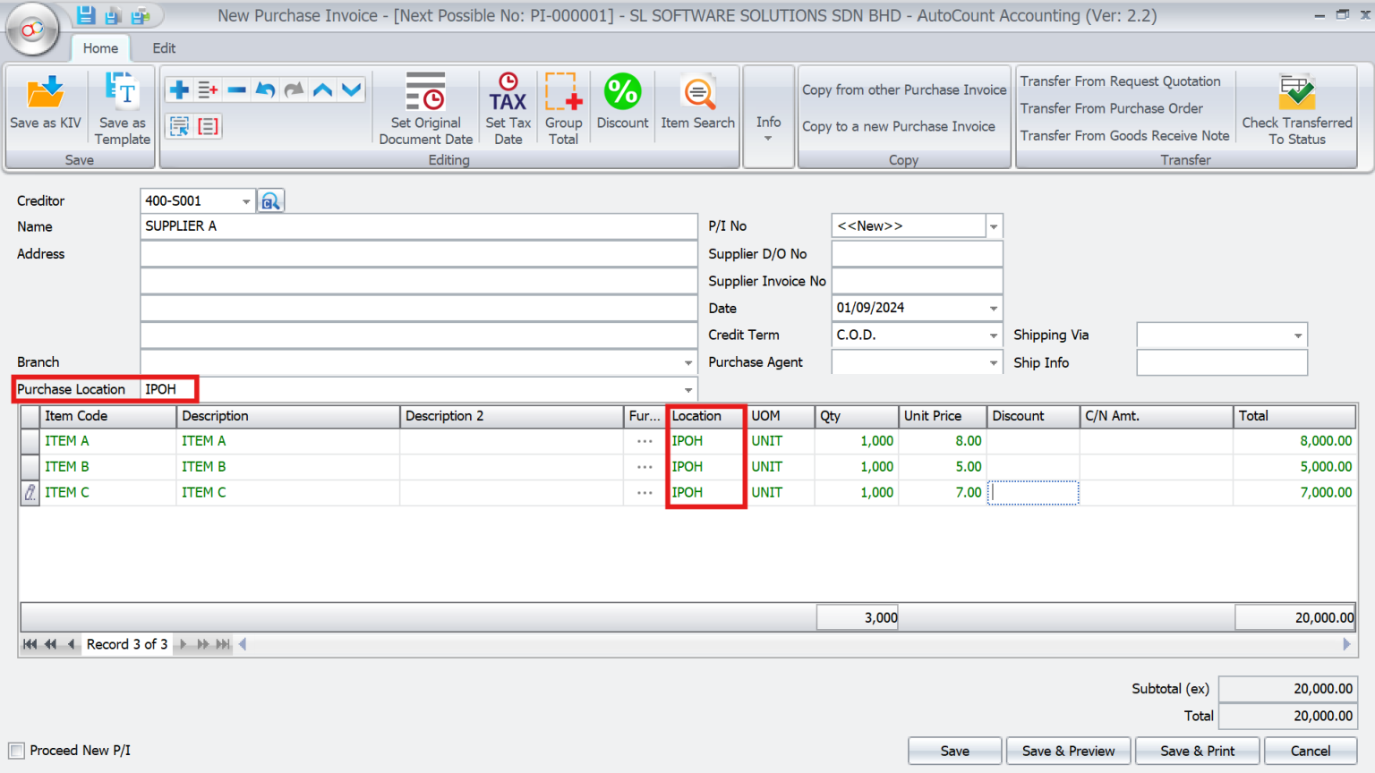Click the Save & Preview button
This screenshot has width=1375, height=773.
click(x=1068, y=751)
